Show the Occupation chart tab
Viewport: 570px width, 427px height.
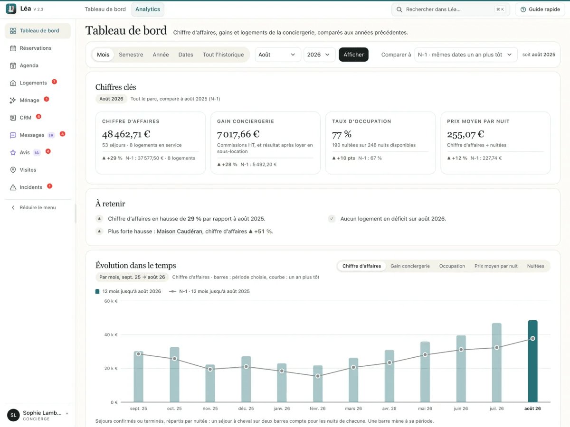[452, 266]
